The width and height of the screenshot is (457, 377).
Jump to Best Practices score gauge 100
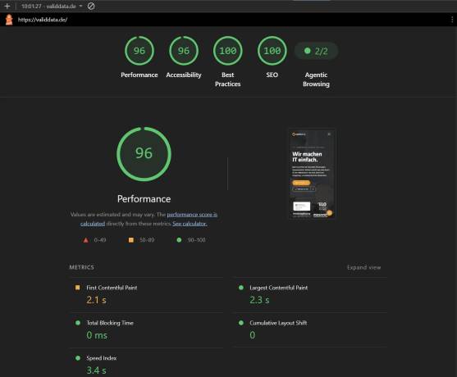228,51
